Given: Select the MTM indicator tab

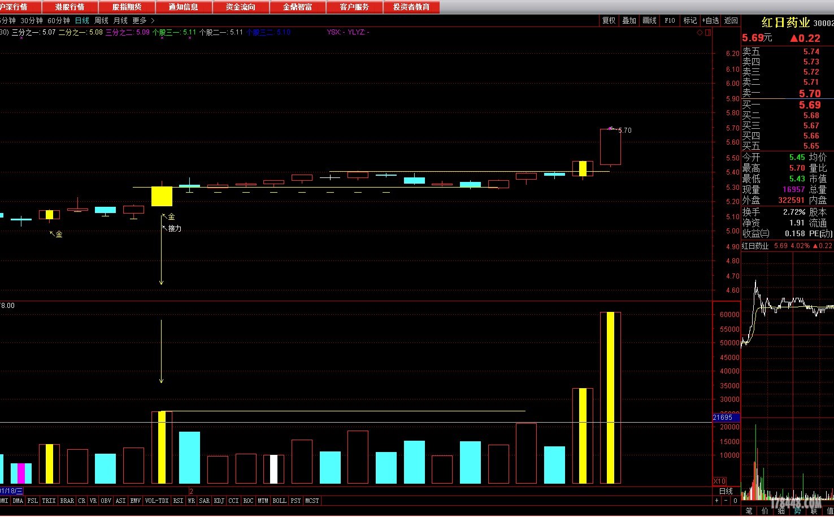Looking at the screenshot, I should click(263, 501).
